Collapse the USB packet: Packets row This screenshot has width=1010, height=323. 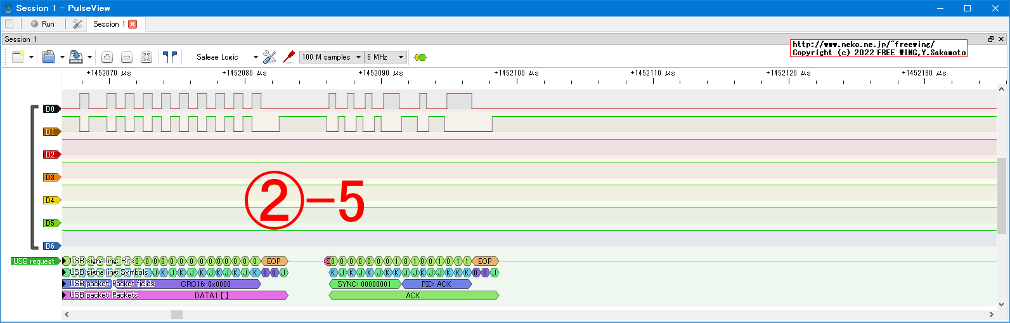coord(65,295)
